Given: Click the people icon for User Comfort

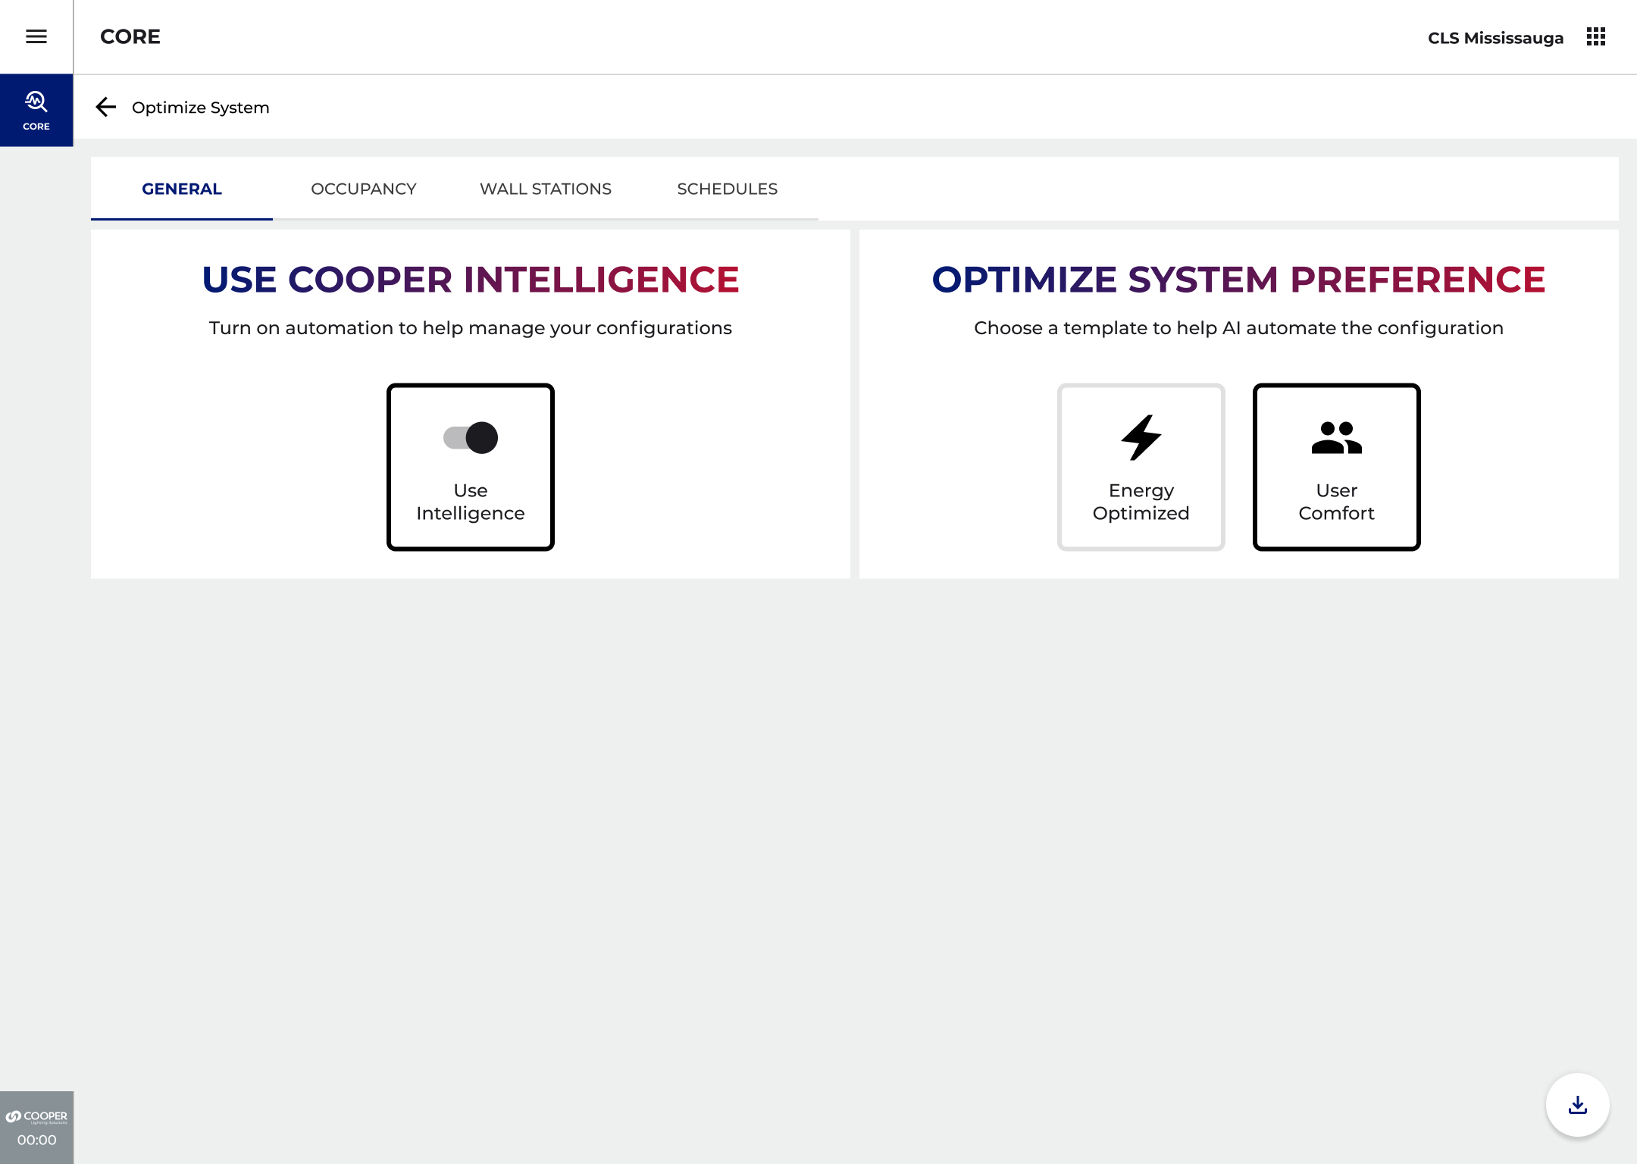Looking at the screenshot, I should 1336,437.
